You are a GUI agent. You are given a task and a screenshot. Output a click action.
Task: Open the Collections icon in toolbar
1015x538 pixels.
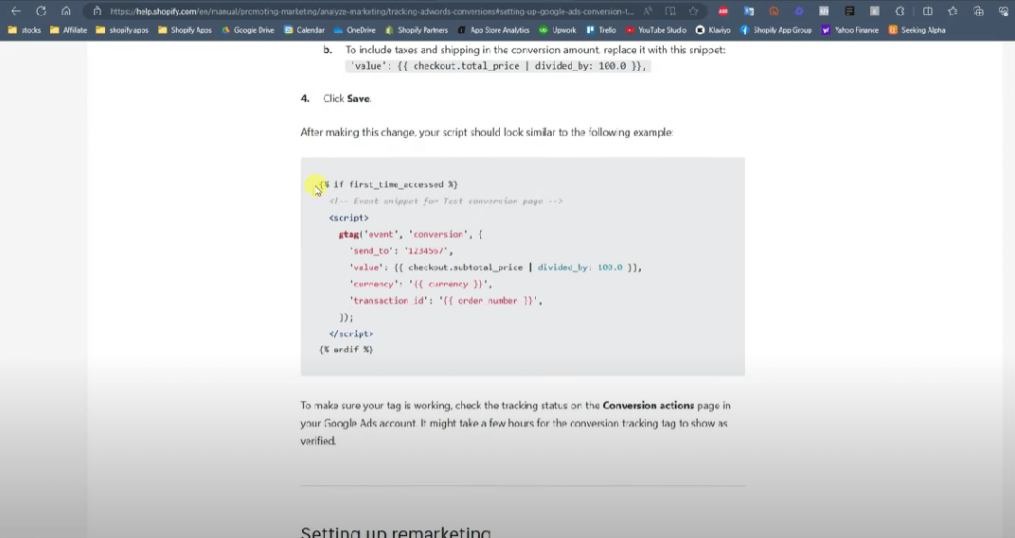pos(978,11)
